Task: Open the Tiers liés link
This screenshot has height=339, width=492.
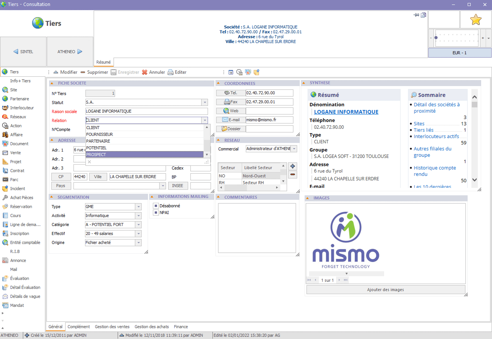Action: (424, 130)
